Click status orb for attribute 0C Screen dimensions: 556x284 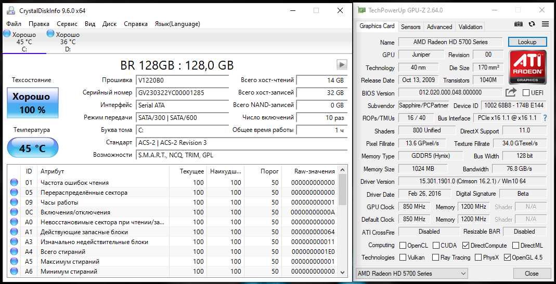(14, 212)
